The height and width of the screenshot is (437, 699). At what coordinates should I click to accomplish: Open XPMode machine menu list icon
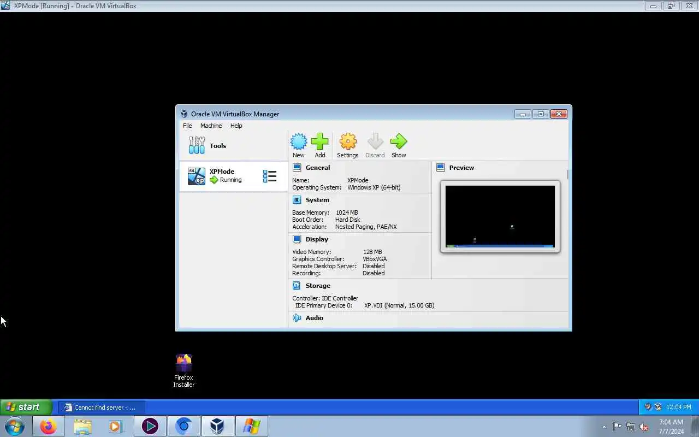[x=270, y=176]
